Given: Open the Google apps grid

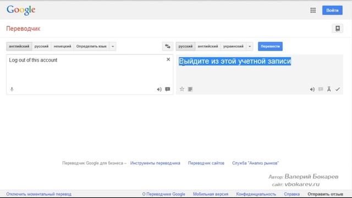Looking at the screenshot, I should [313, 10].
